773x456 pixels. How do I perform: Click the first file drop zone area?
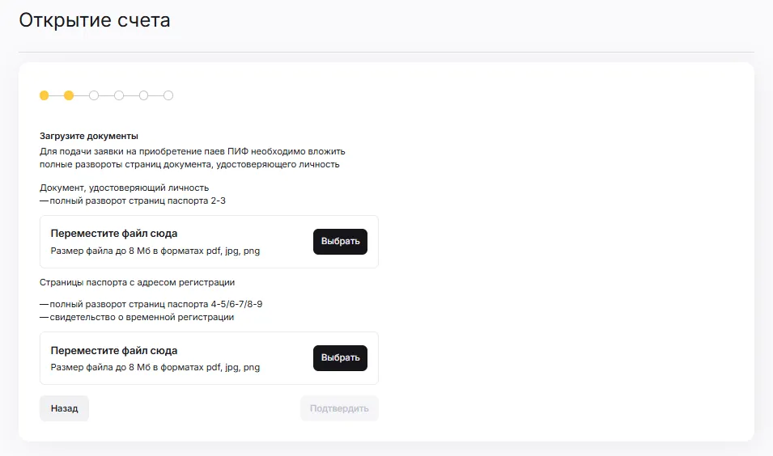(209, 242)
